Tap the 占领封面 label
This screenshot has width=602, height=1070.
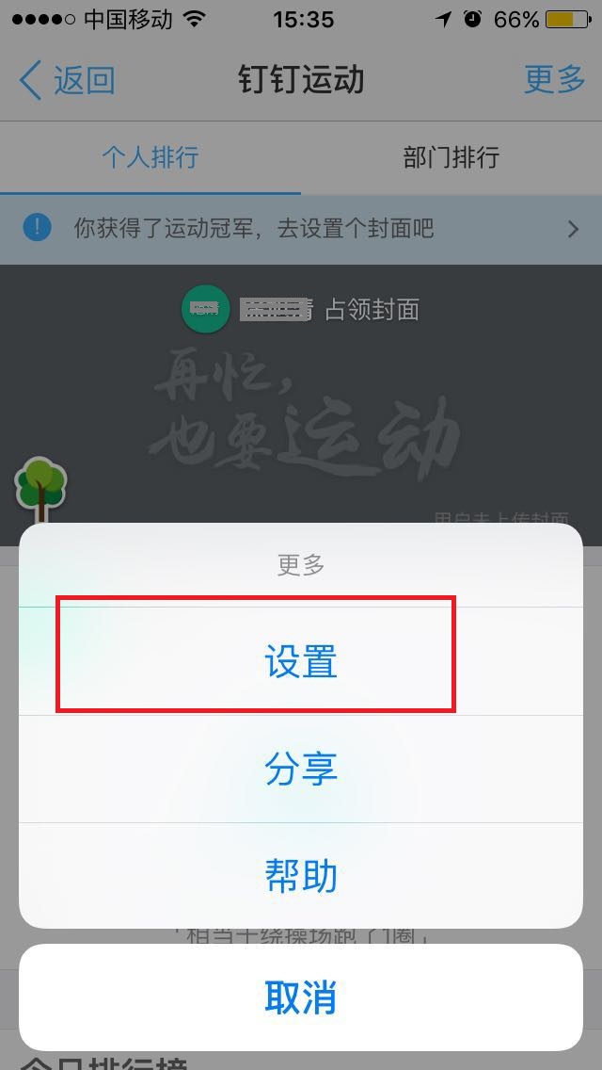372,310
